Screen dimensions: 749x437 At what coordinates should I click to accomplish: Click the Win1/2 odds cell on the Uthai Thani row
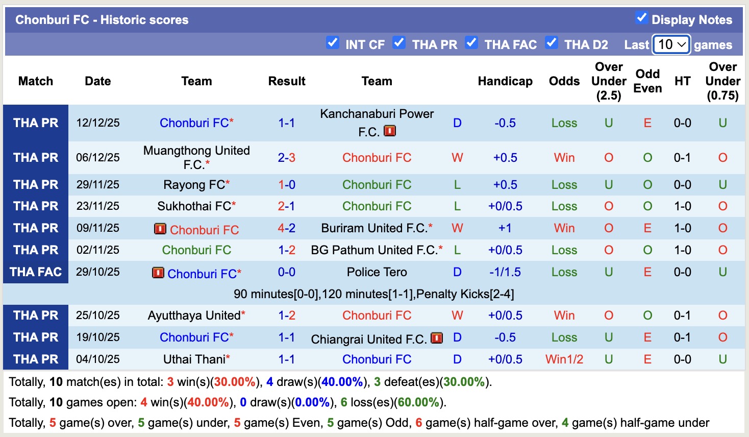coord(564,359)
